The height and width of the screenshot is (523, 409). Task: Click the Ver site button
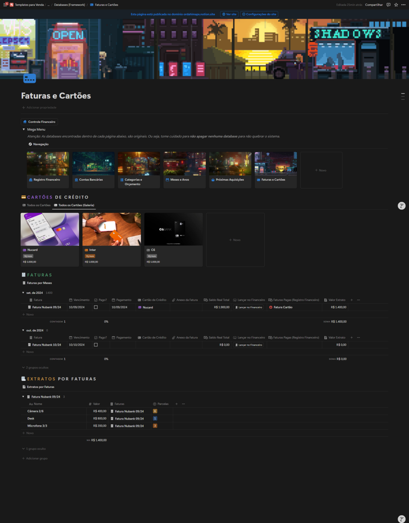[229, 14]
